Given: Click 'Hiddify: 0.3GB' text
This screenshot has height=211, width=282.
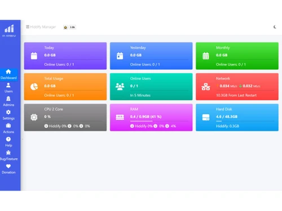Looking at the screenshot, I should tap(227, 126).
